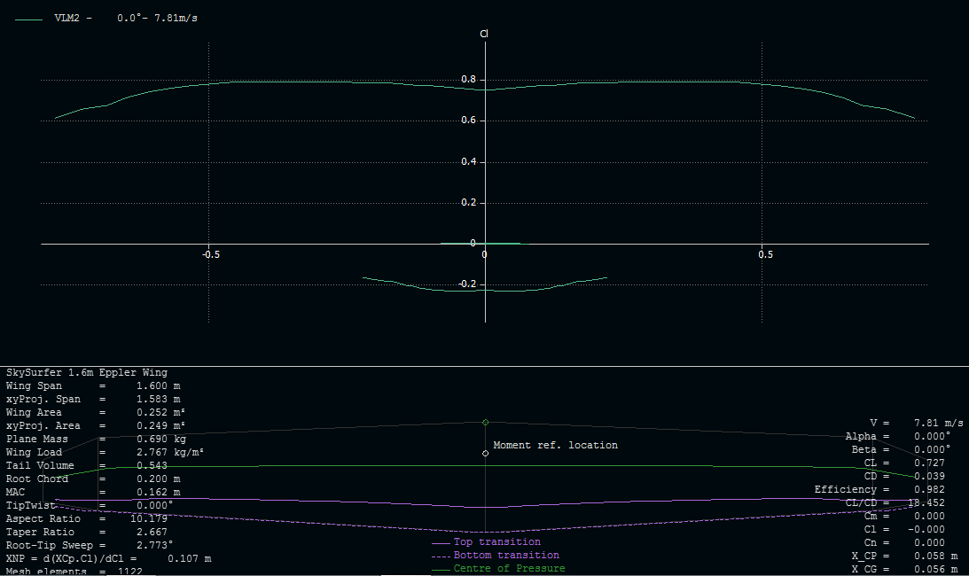The height and width of the screenshot is (576, 969).
Task: Click the SkySurfer 1.6m Eppler Wing title
Action: click(x=86, y=372)
